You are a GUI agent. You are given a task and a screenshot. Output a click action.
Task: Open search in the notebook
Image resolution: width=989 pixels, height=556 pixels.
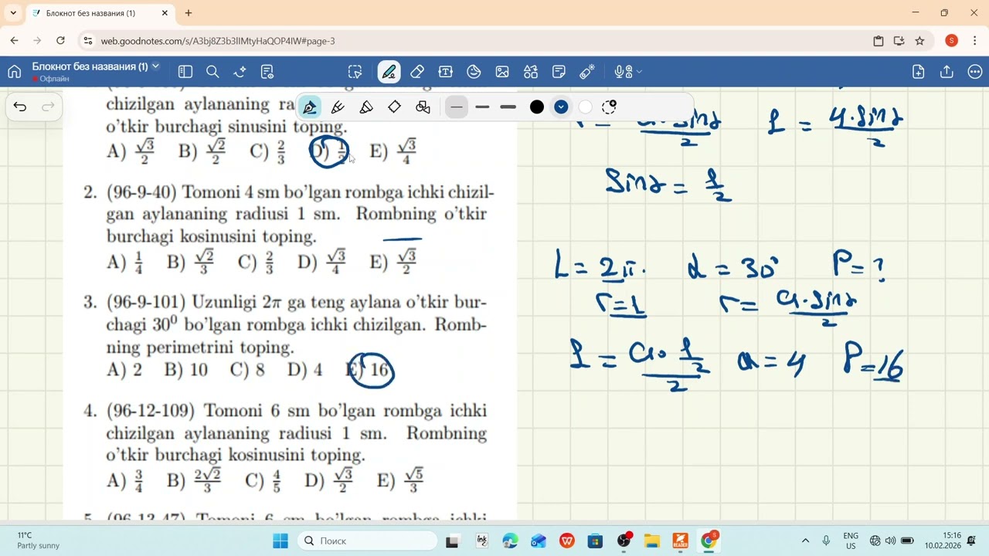(212, 72)
